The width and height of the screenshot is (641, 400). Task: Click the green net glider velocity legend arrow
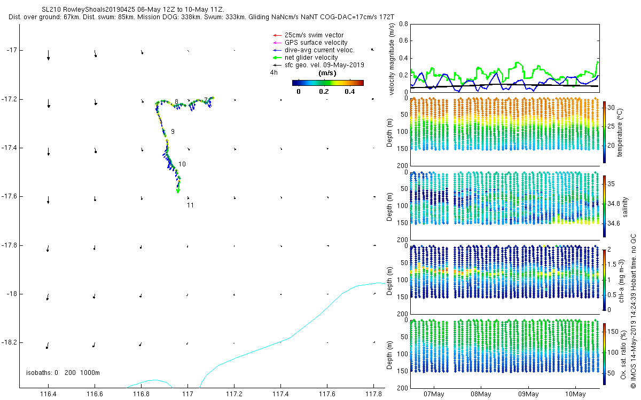(276, 58)
